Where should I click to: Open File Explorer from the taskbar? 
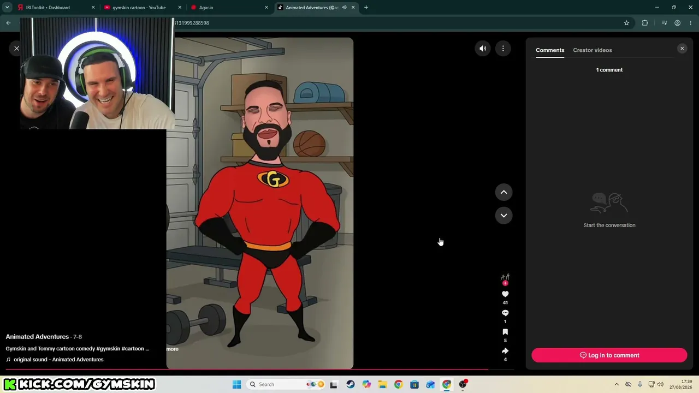(x=382, y=384)
